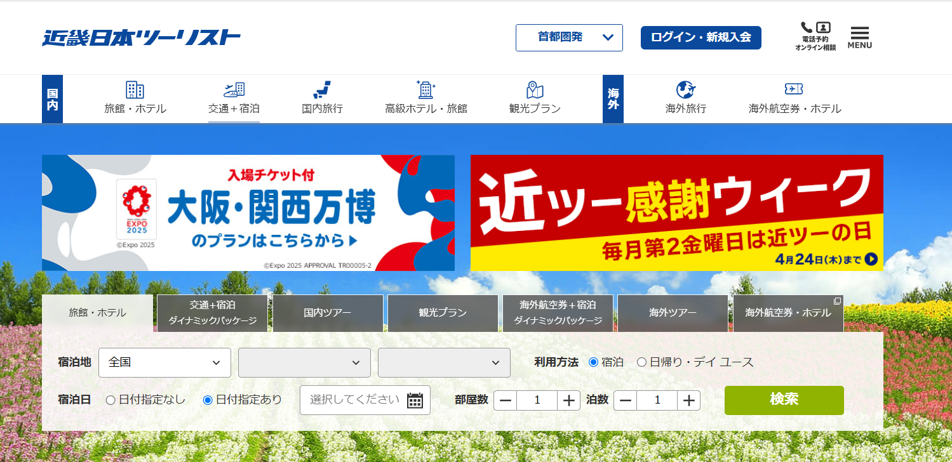The width and height of the screenshot is (952, 462).
Task: Expand the 首都圏発 departure region dropdown
Action: 569,37
